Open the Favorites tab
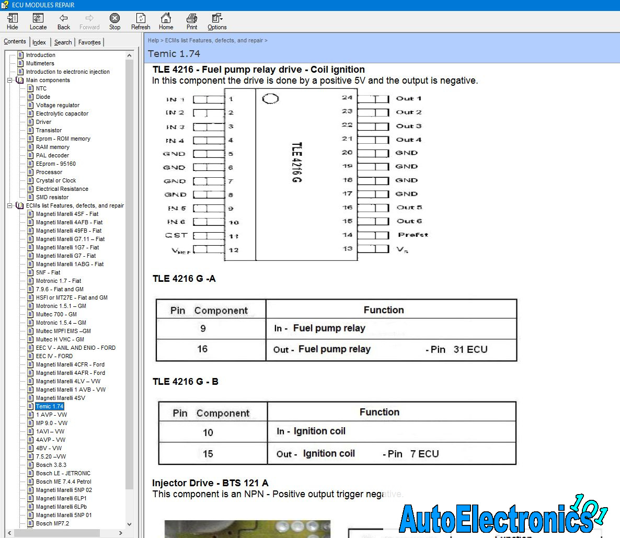Viewport: 620px width, 538px height. (x=89, y=42)
